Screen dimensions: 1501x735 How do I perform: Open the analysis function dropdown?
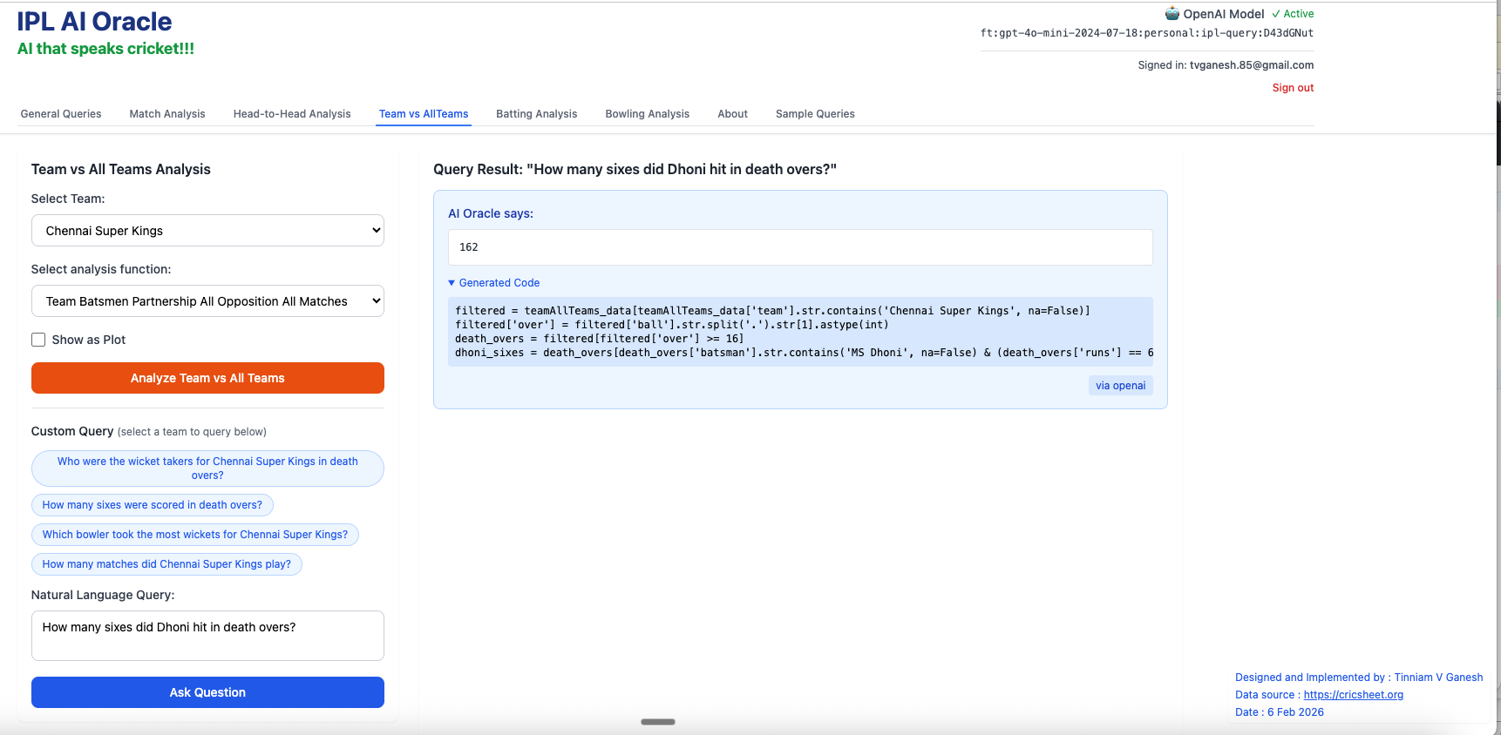coord(207,301)
